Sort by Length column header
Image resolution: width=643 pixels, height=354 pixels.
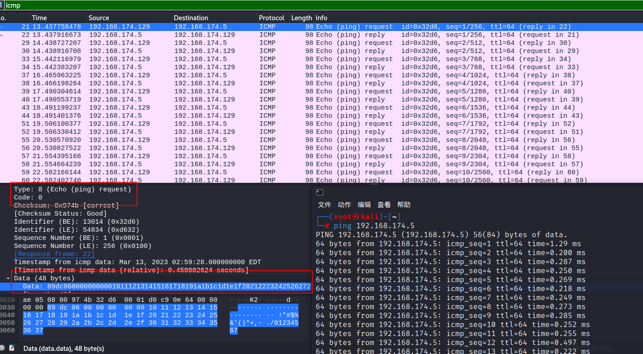coord(302,18)
